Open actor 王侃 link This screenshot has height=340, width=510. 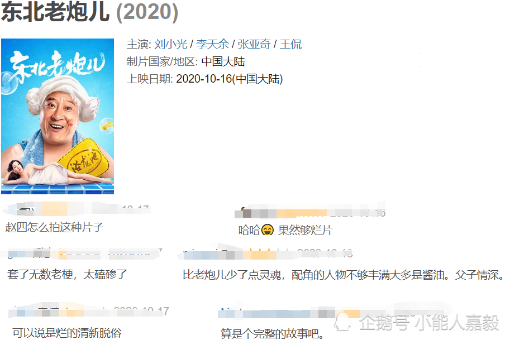click(291, 44)
